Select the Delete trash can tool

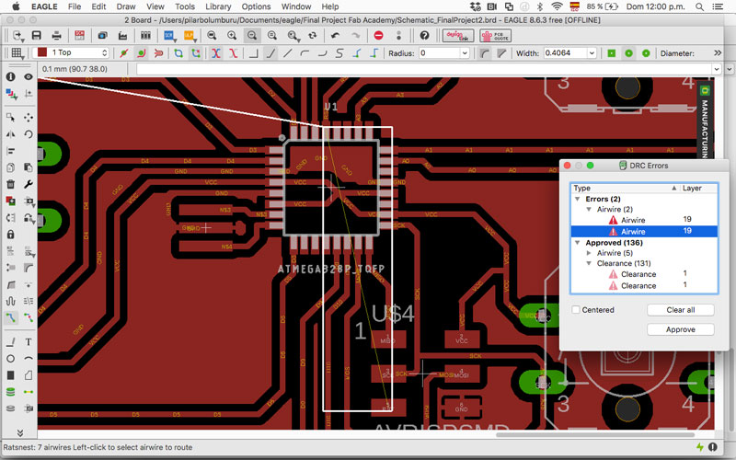coord(10,184)
